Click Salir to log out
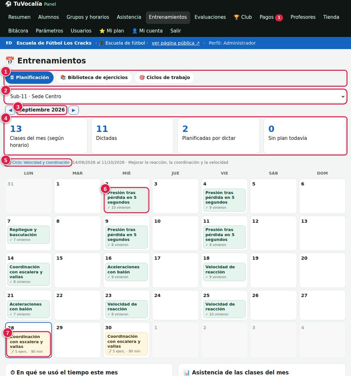351x376 pixels. coord(175,31)
